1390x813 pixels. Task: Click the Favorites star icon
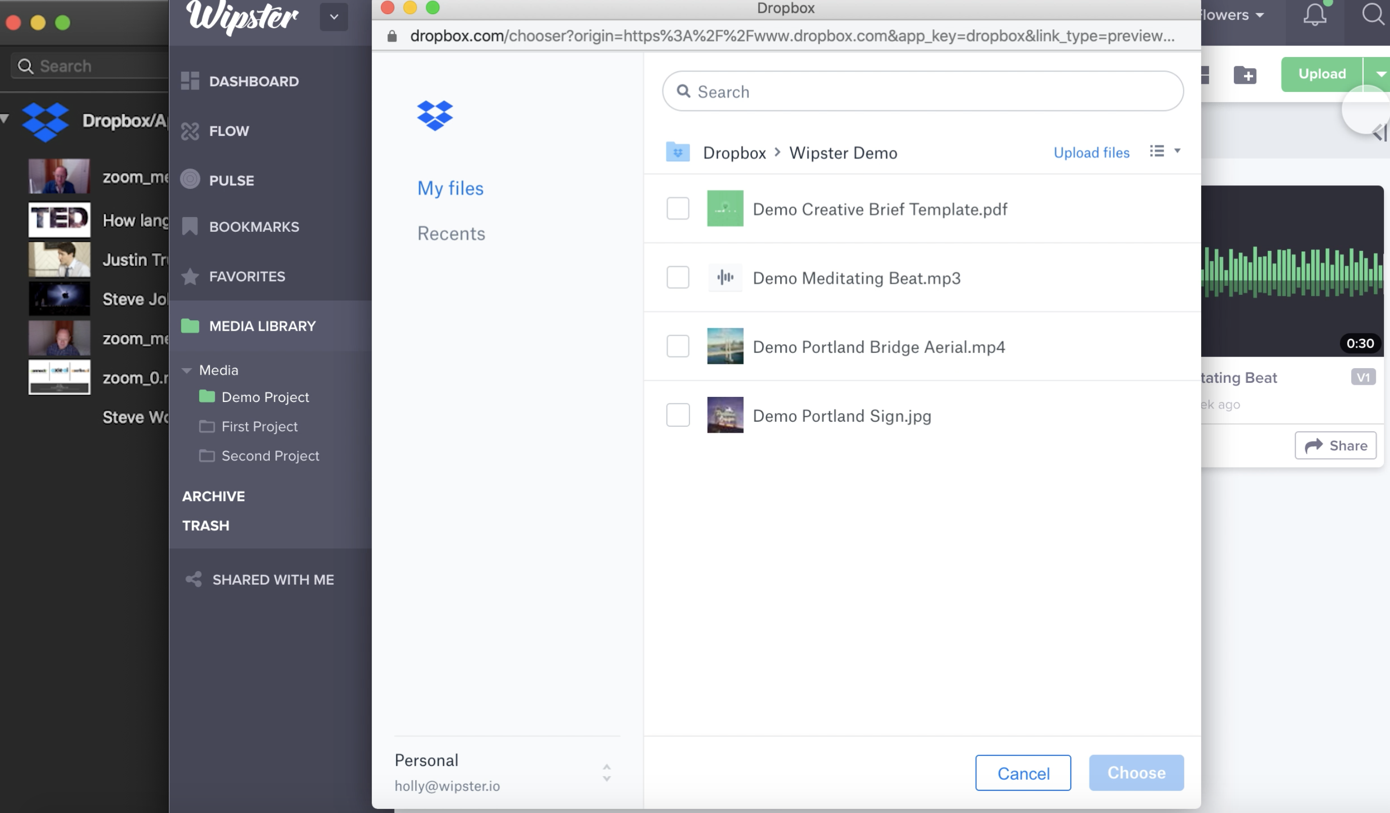pos(190,276)
